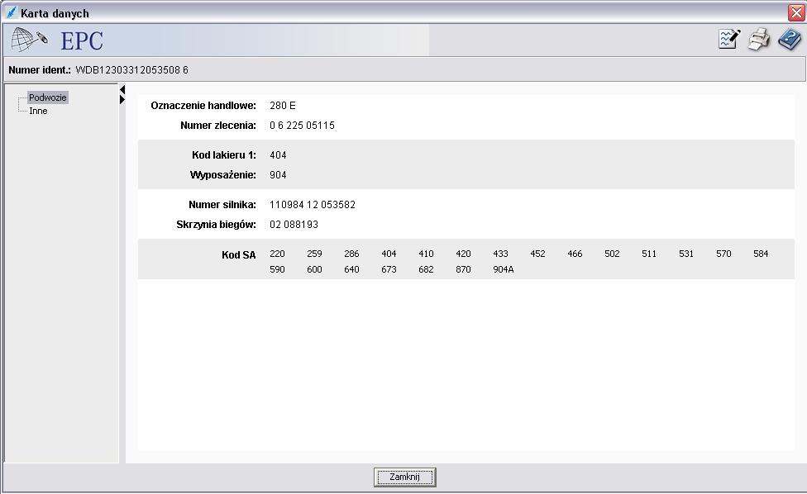Click the Karta danych title bar icon
The width and height of the screenshot is (807, 494).
[11, 13]
